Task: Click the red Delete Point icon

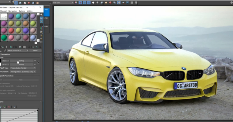Action: point(9,107)
